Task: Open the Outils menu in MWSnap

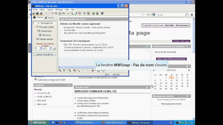Action: coord(67,10)
